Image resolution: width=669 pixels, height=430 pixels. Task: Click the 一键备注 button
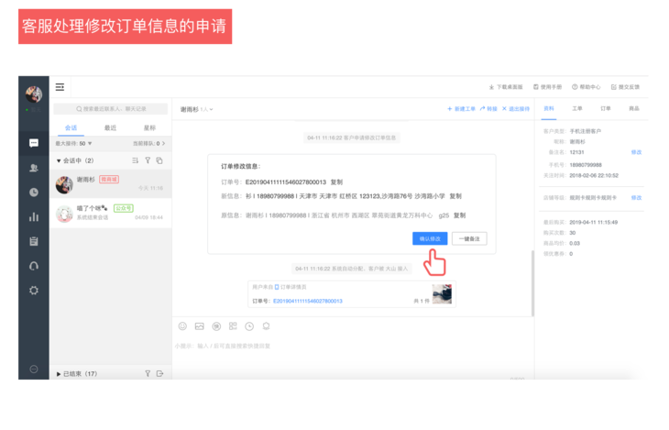point(469,238)
